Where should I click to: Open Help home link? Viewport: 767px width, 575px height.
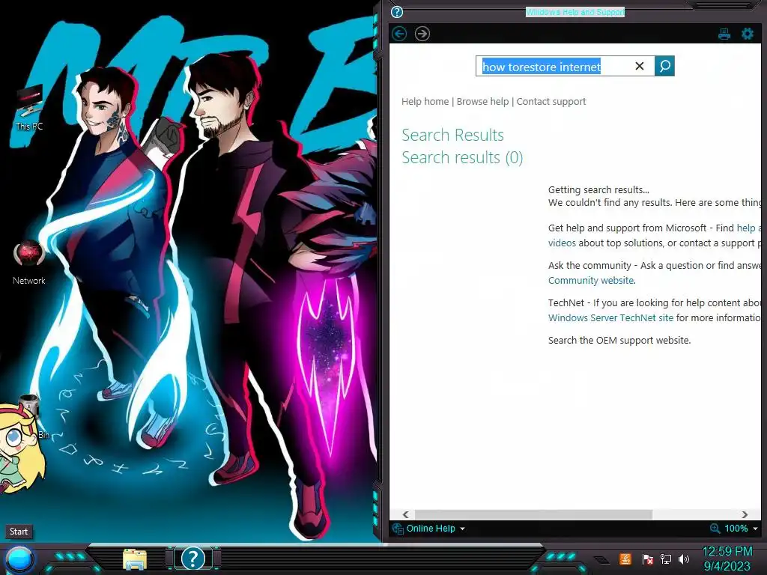(x=425, y=102)
